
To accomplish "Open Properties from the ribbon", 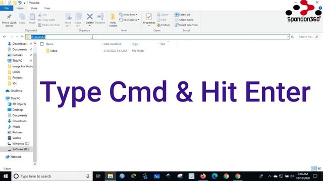I will 149,20.
